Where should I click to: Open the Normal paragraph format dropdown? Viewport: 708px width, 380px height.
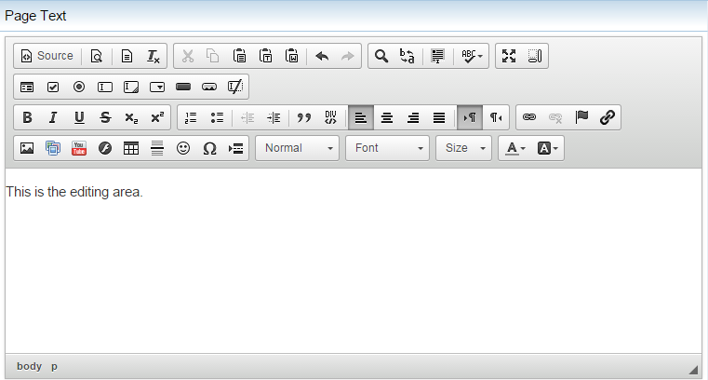click(298, 148)
